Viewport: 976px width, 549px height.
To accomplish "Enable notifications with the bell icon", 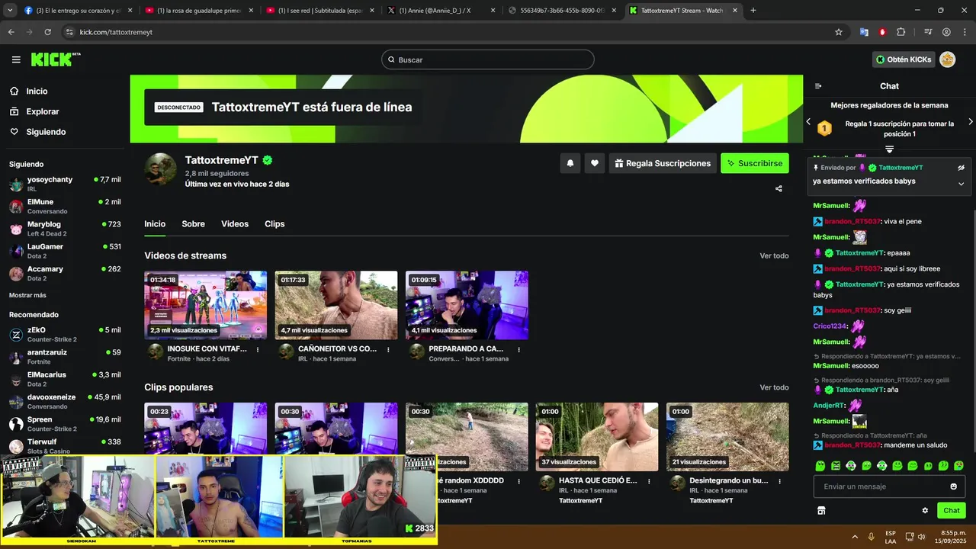I will pos(570,163).
